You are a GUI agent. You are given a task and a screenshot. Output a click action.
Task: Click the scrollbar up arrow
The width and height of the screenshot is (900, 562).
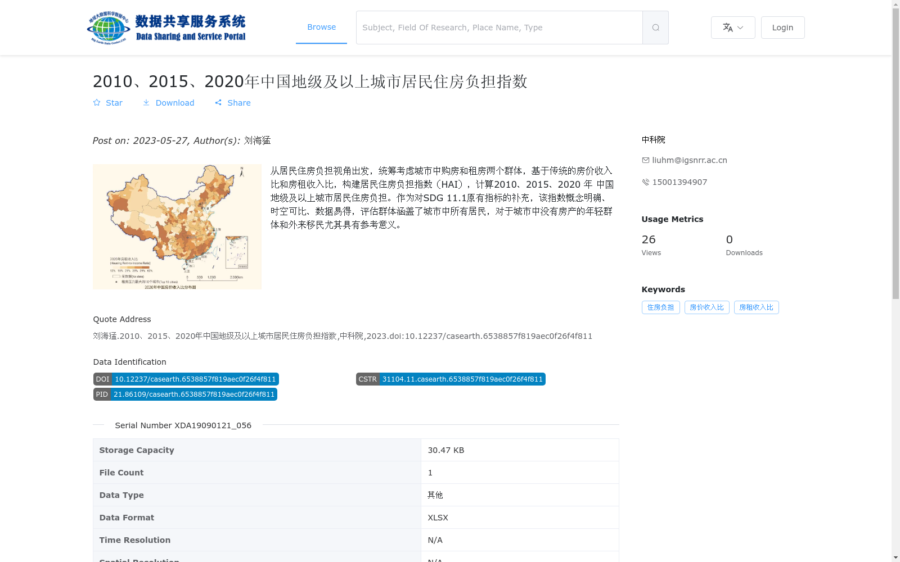(895, 4)
